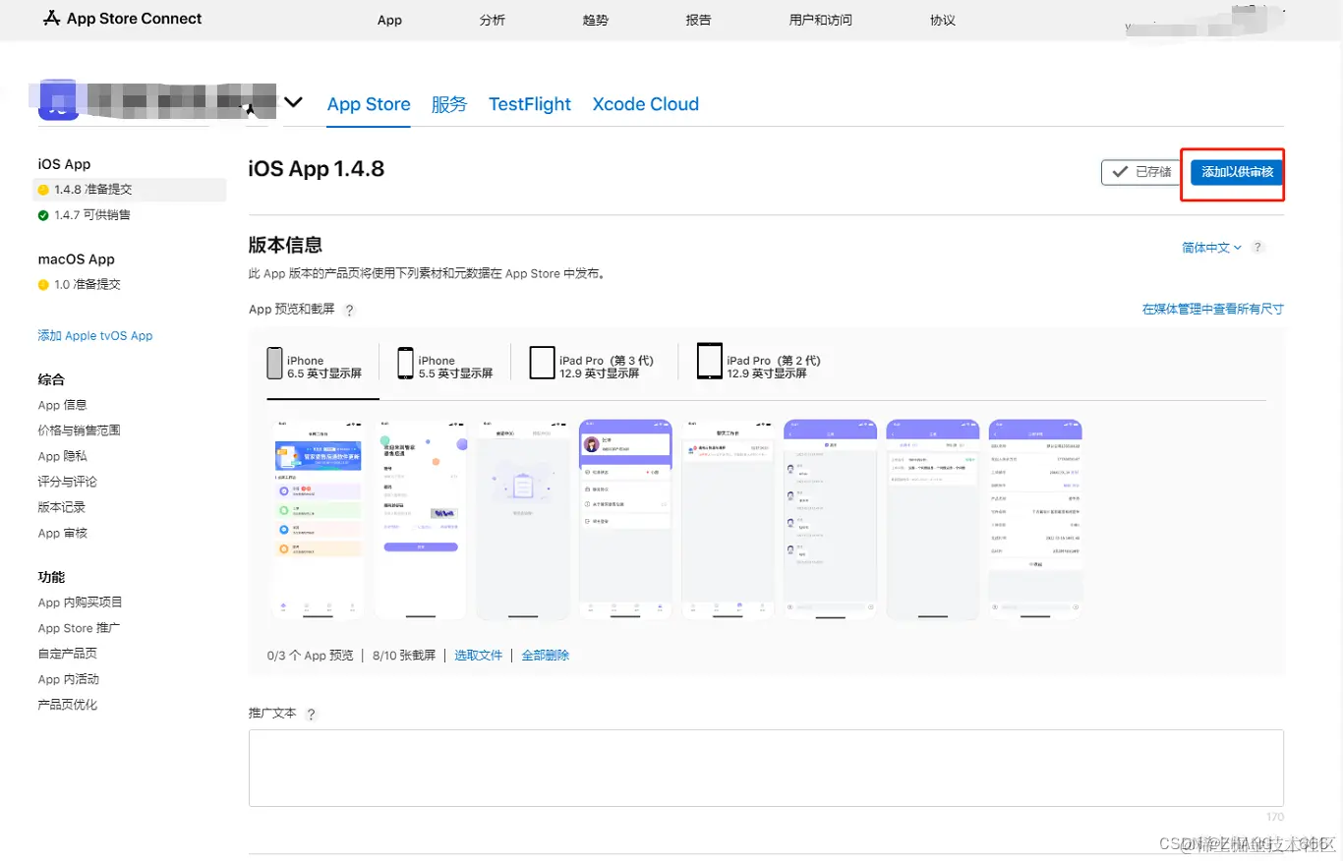Open the 服务 tab
This screenshot has width=1343, height=861.
point(449,104)
